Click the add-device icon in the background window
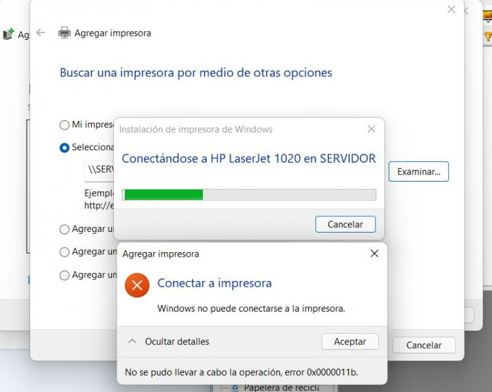This screenshot has height=392, width=492. point(9,34)
